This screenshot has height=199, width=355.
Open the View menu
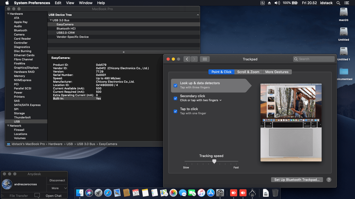pos(70,3)
